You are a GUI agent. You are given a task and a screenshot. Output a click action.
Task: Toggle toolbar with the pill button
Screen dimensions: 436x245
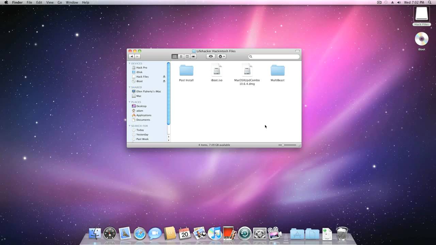297,51
